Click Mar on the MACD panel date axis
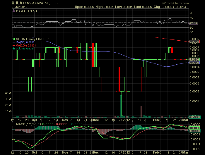The width and height of the screenshot is (205, 155). 185,152
